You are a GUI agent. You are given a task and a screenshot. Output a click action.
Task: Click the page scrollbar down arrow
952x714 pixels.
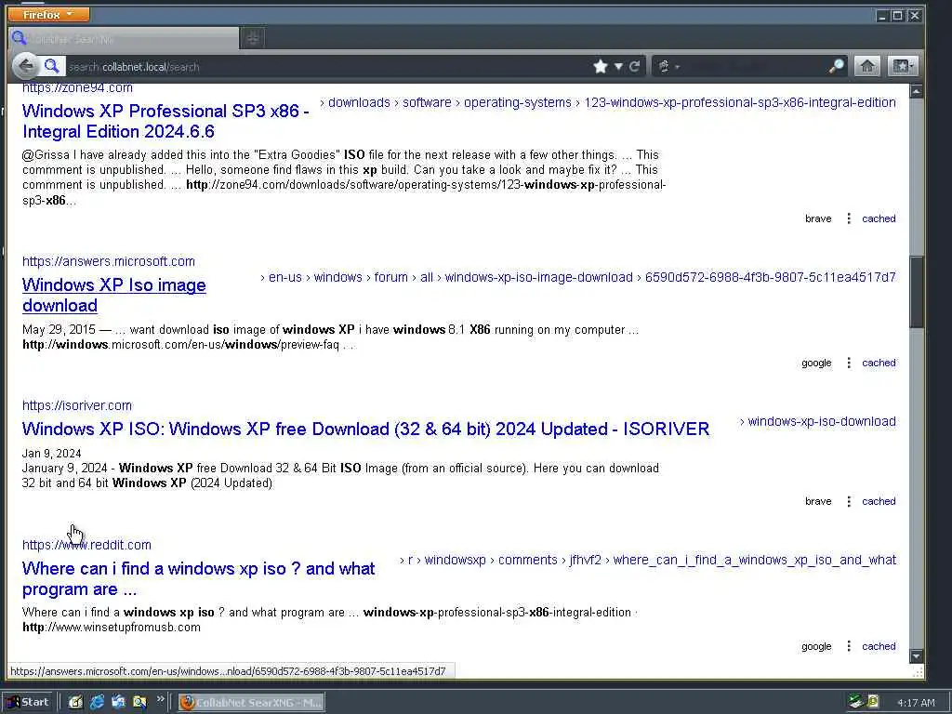click(x=916, y=656)
